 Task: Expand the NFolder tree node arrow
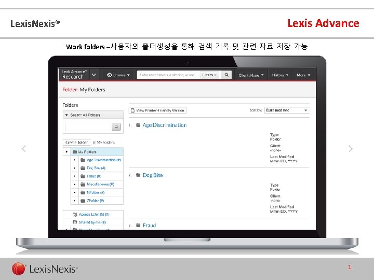[x=74, y=192]
